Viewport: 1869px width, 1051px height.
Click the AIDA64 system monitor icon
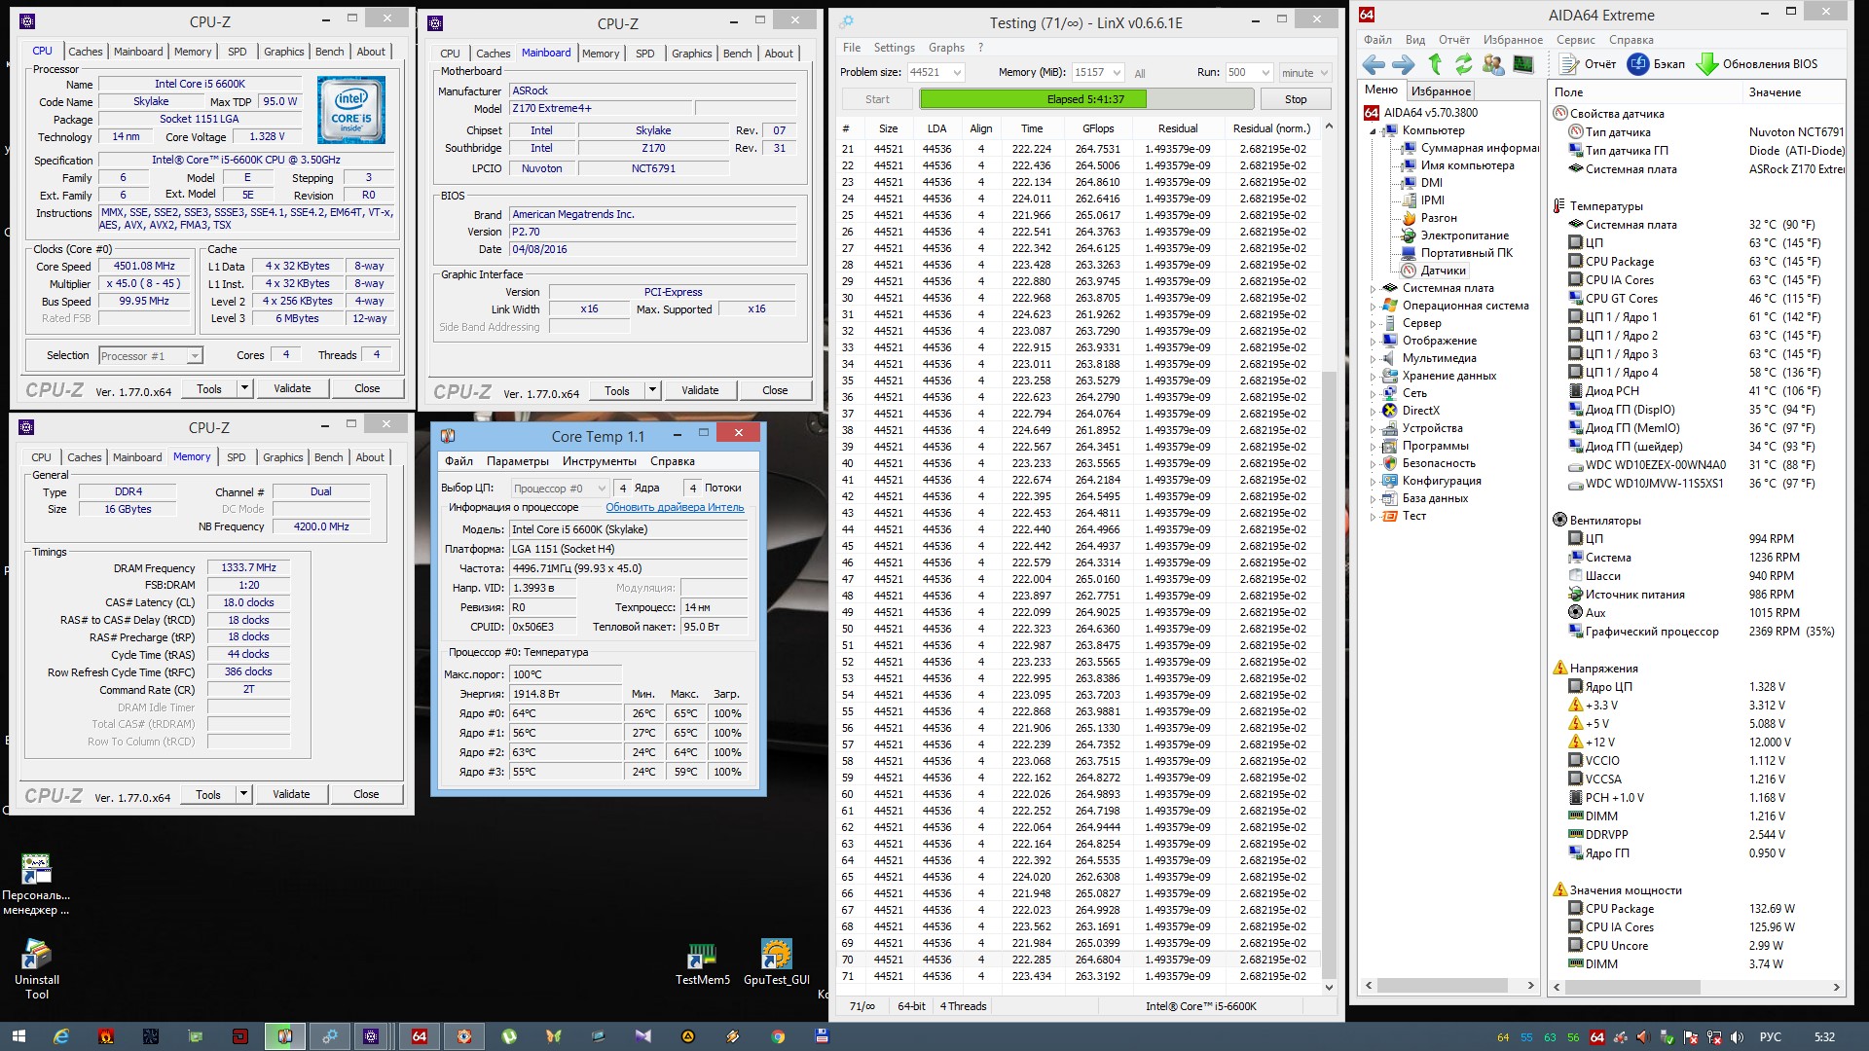point(1523,64)
